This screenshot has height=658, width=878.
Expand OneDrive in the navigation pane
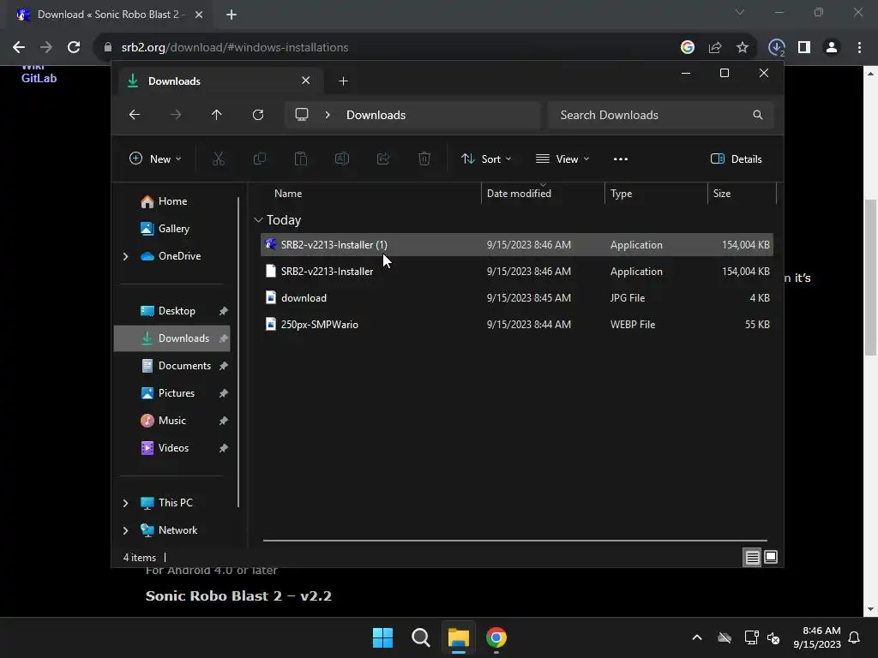pos(125,256)
